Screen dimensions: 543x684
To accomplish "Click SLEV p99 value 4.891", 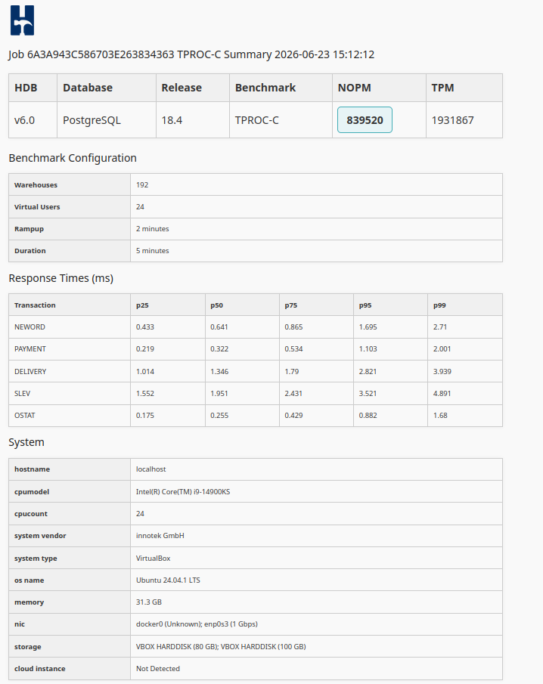I will [x=442, y=394].
